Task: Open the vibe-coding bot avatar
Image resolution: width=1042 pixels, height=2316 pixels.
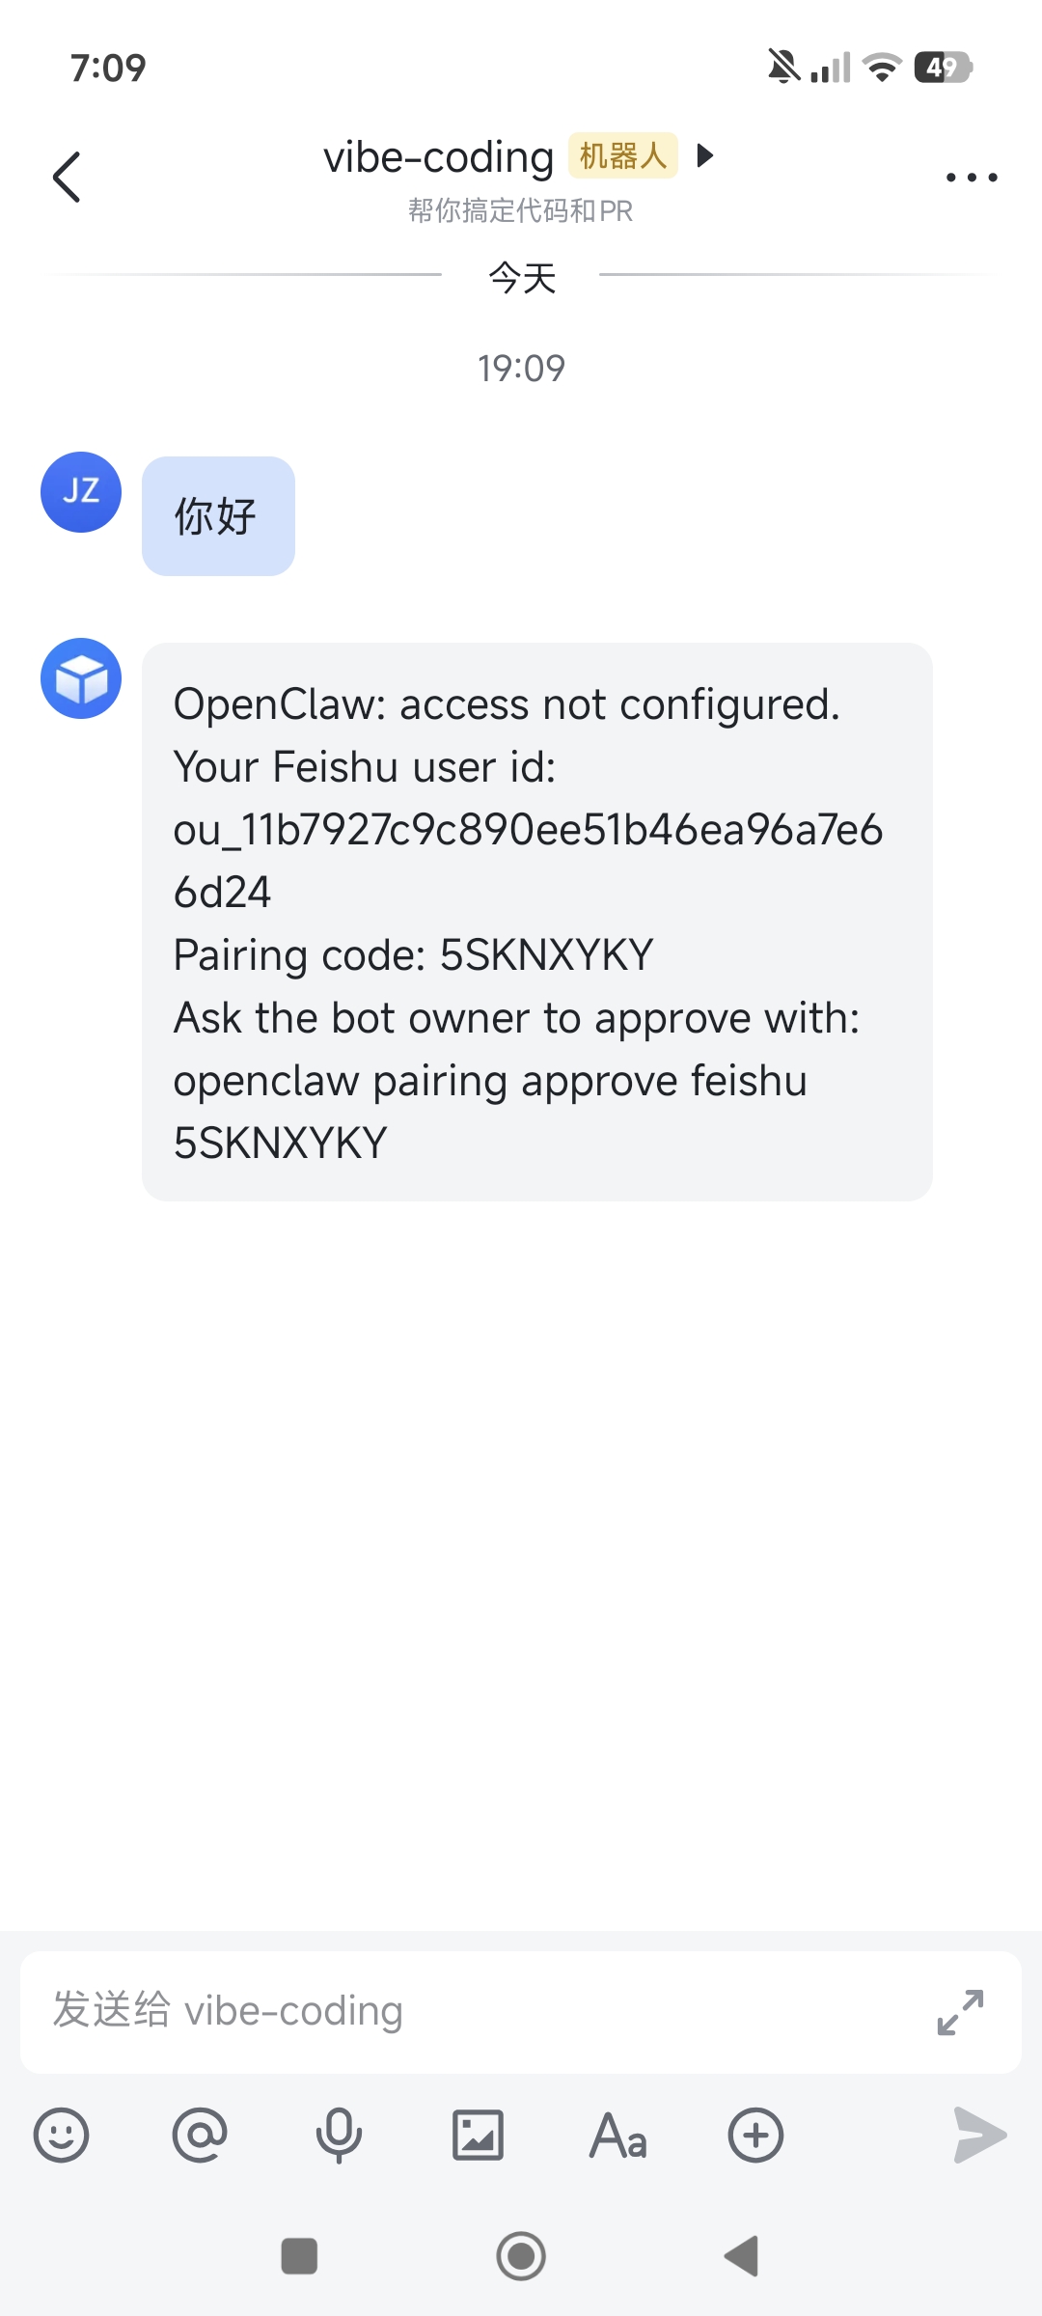Action: pyautogui.click(x=82, y=677)
